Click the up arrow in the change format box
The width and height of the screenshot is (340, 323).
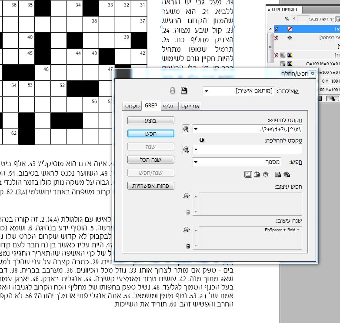pyautogui.click(x=196, y=230)
